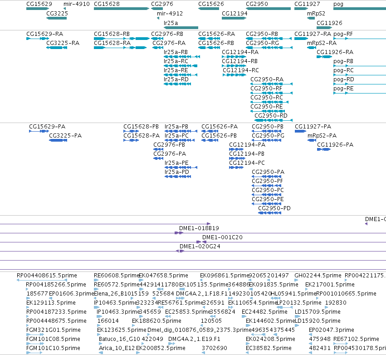The height and width of the screenshot is (355, 386).
Task: Click EST LD15709.5prime
Action: point(318,311)
